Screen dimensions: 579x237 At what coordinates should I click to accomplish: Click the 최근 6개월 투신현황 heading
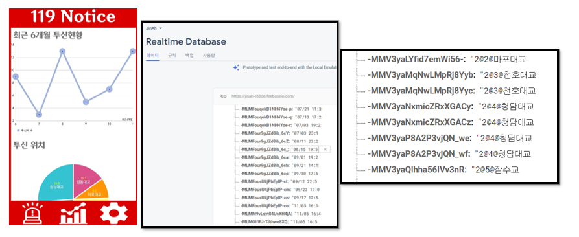[48, 35]
